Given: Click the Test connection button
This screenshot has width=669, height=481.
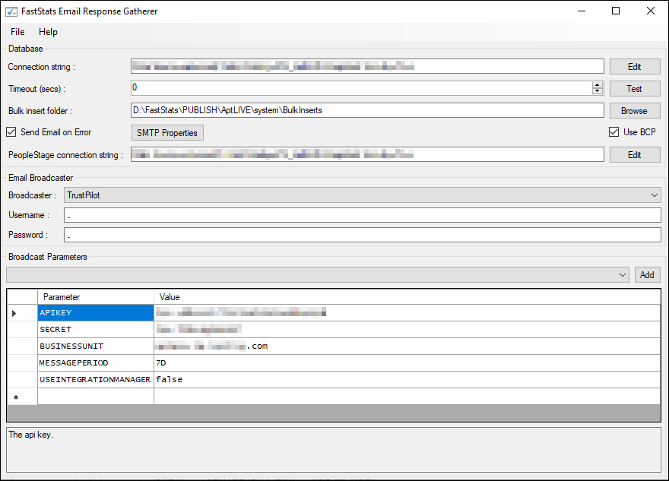Looking at the screenshot, I should click(635, 89).
